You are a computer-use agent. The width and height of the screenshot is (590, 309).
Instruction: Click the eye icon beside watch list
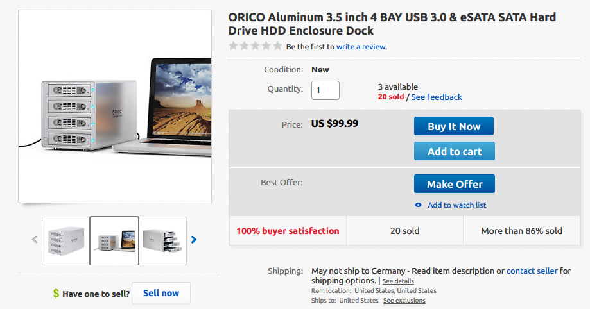pos(419,205)
